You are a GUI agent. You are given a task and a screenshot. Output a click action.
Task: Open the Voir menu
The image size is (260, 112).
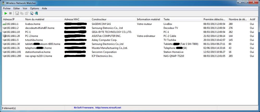pyautogui.click(x=25, y=8)
